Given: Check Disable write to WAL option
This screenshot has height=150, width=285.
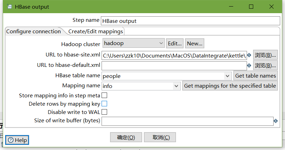Looking at the screenshot, I should pyautogui.click(x=104, y=112).
